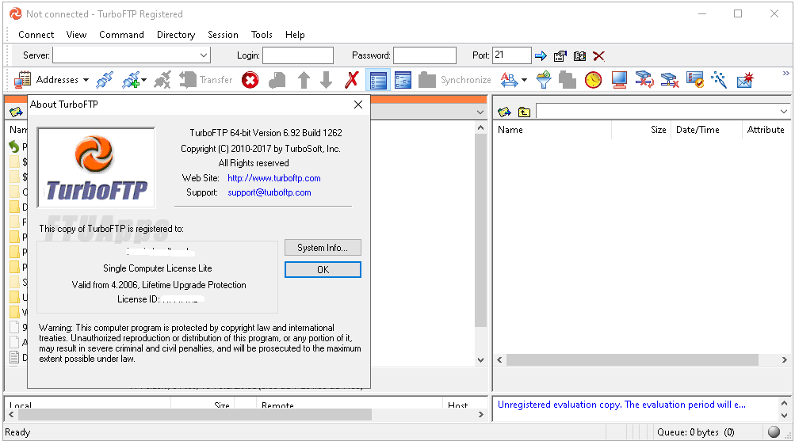Viewport: 795px width, 441px height.
Task: Click the checklist with orange checkmark icon
Action: pos(694,80)
